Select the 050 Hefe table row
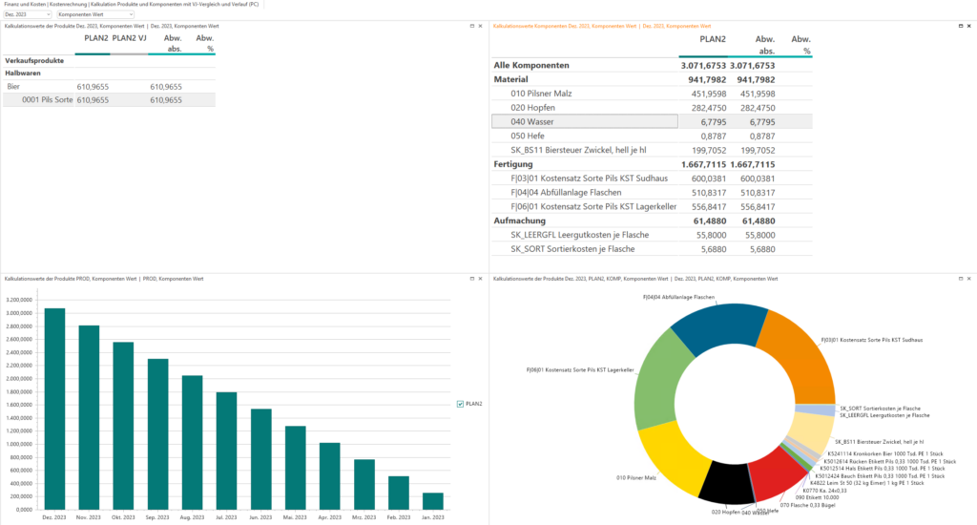Viewport: 977px width, 525px height. tap(652, 136)
